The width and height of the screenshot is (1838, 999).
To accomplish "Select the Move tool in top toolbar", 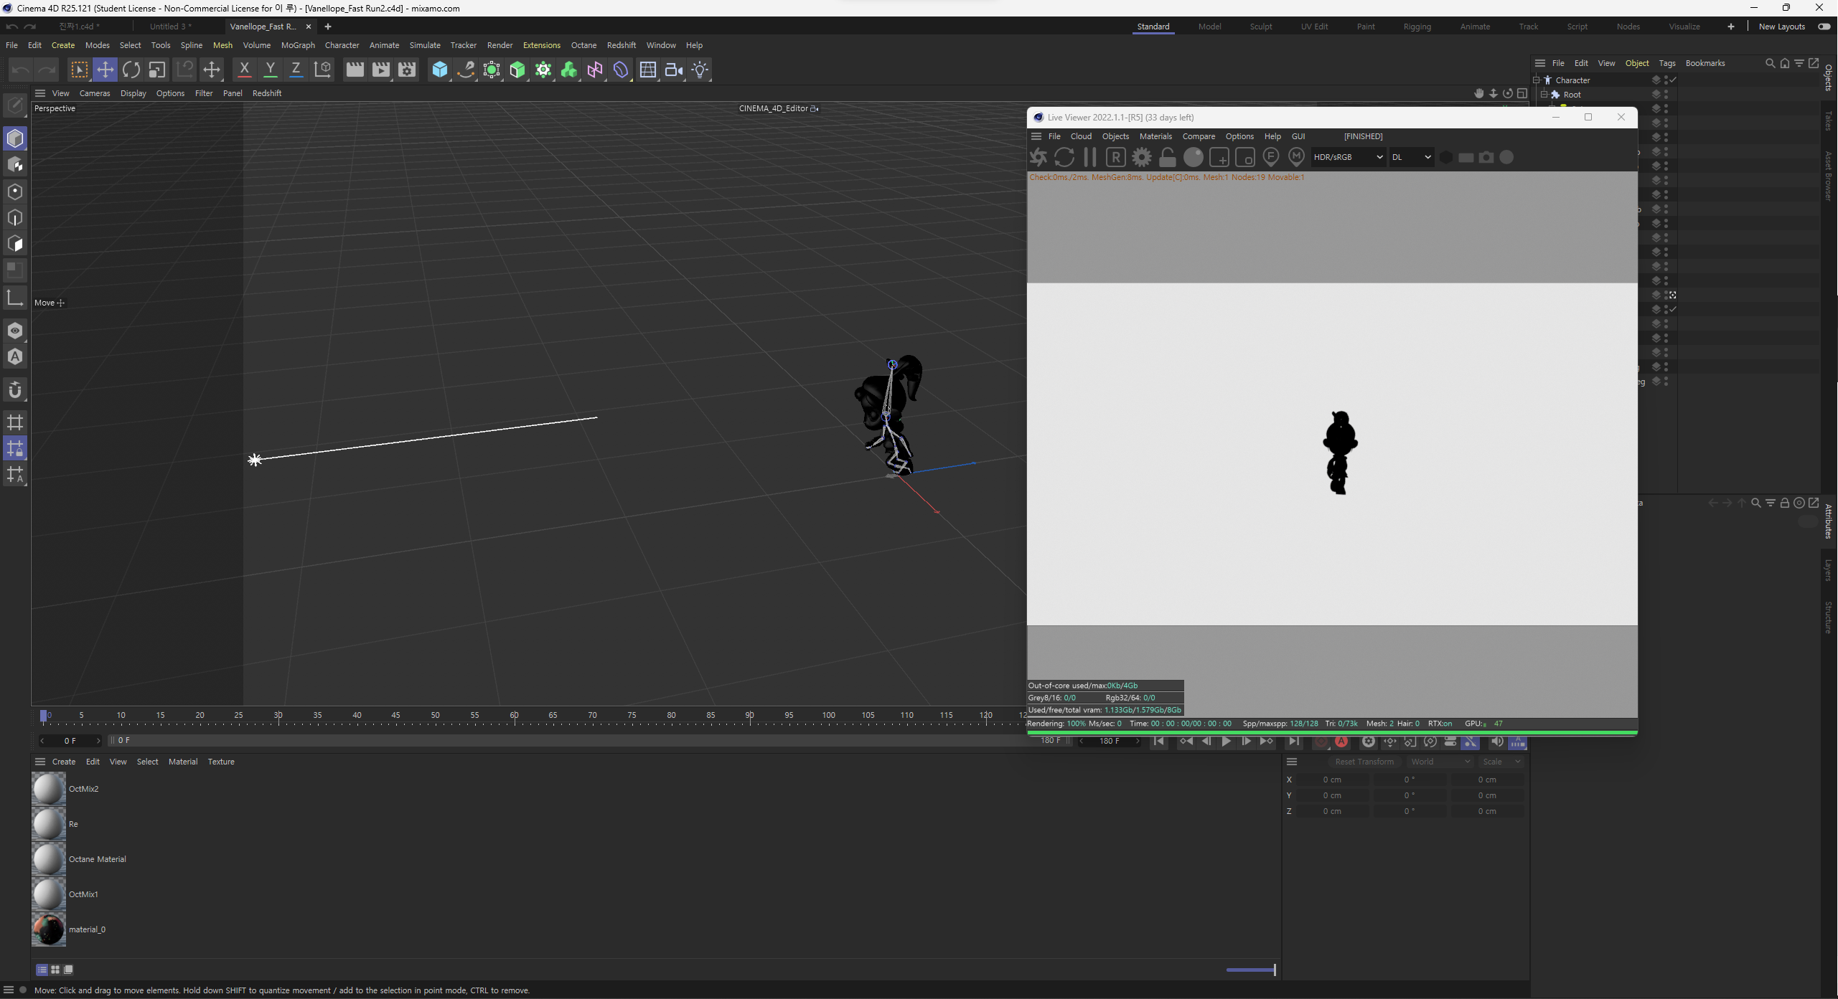I will (105, 70).
